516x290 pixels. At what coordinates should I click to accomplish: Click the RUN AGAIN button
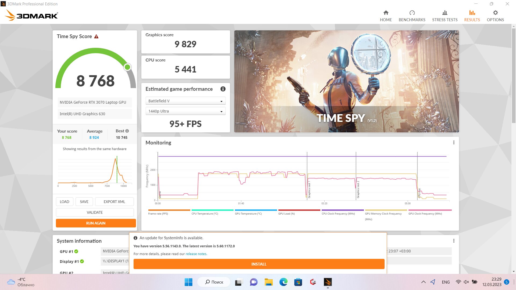tap(96, 223)
